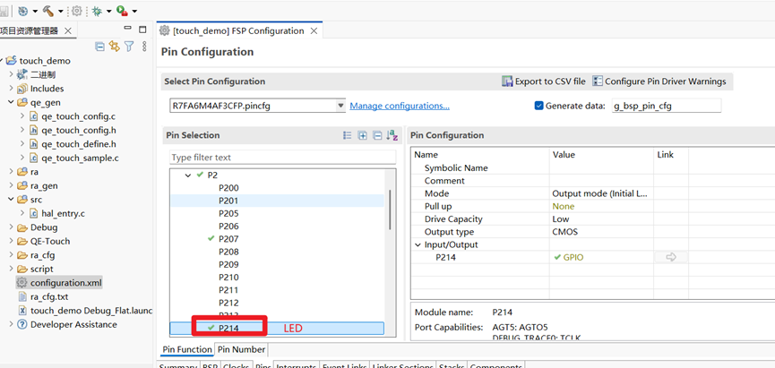The height and width of the screenshot is (368, 775).
Task: Click the Run launch icon in toolbar
Action: pyautogui.click(x=122, y=11)
